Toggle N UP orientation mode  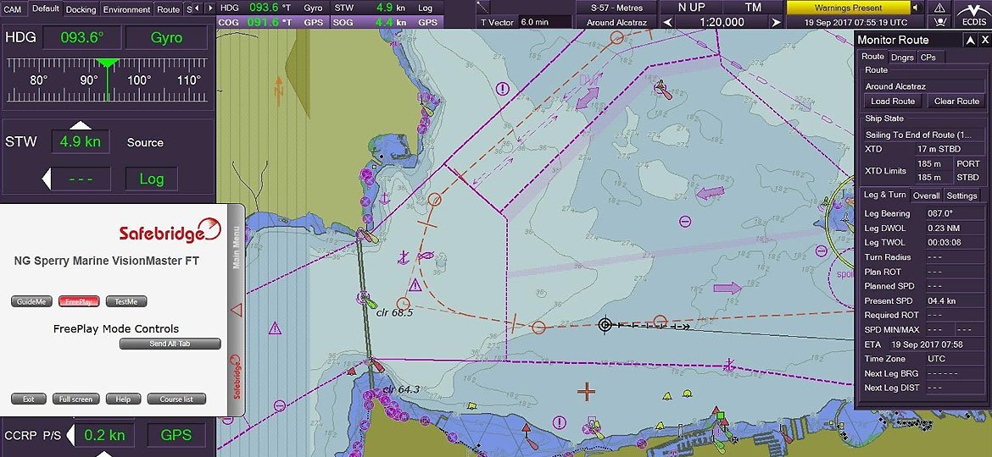(x=691, y=8)
